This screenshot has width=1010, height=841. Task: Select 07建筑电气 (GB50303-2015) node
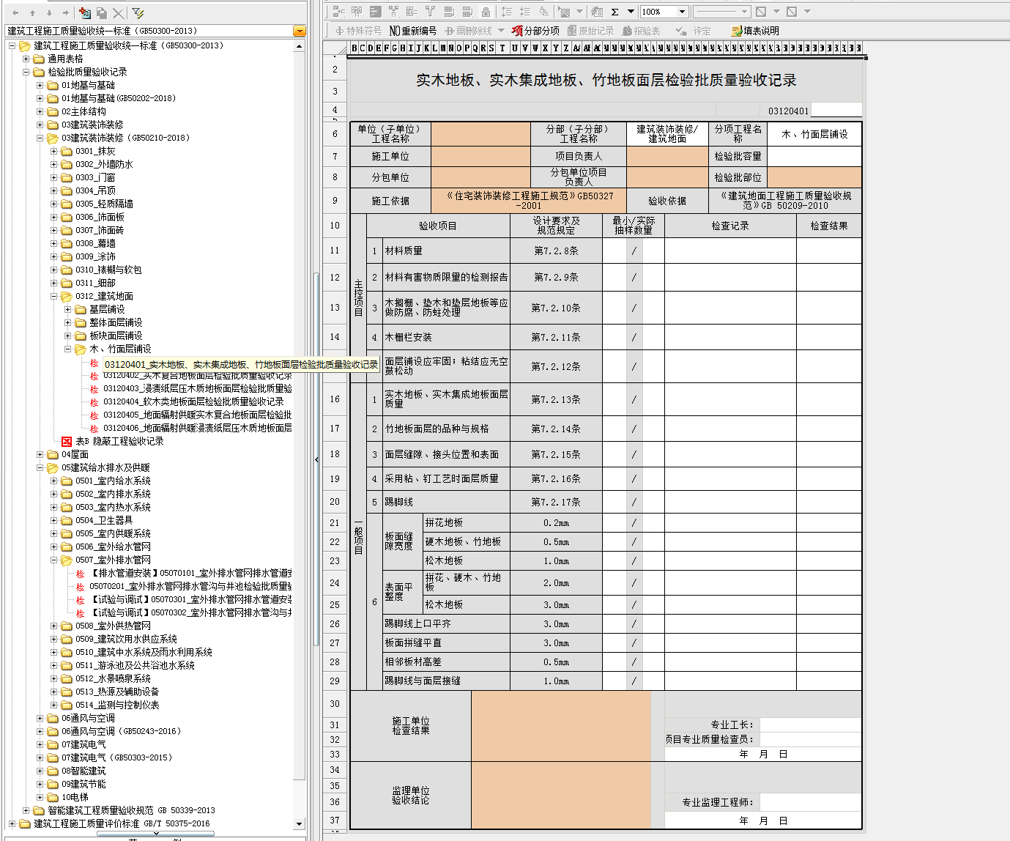coord(116,757)
